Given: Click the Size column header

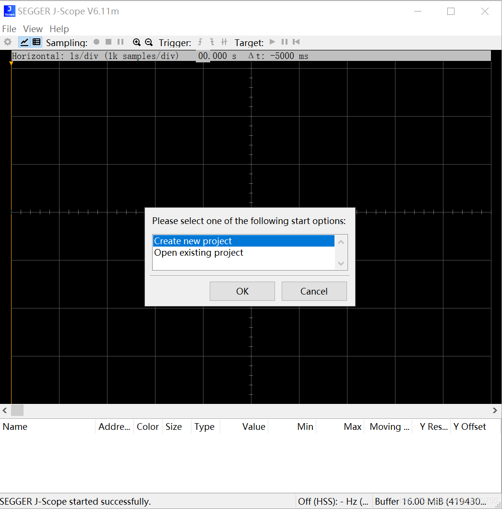Looking at the screenshot, I should click(177, 426).
